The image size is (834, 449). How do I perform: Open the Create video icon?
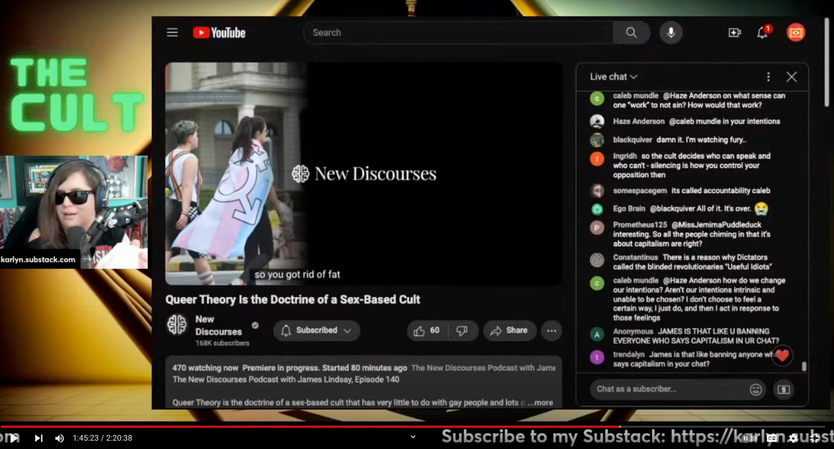pyautogui.click(x=734, y=32)
